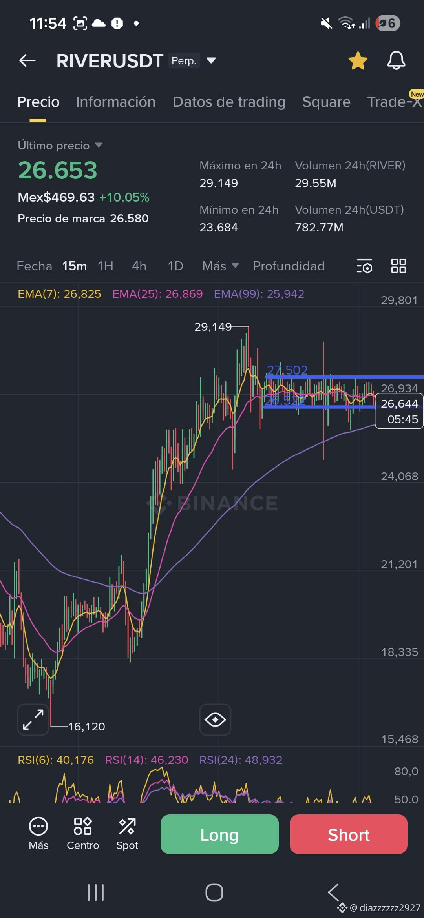Screen dimensions: 424x918
Task: Open the chart layout grid icon
Action: [x=398, y=266]
